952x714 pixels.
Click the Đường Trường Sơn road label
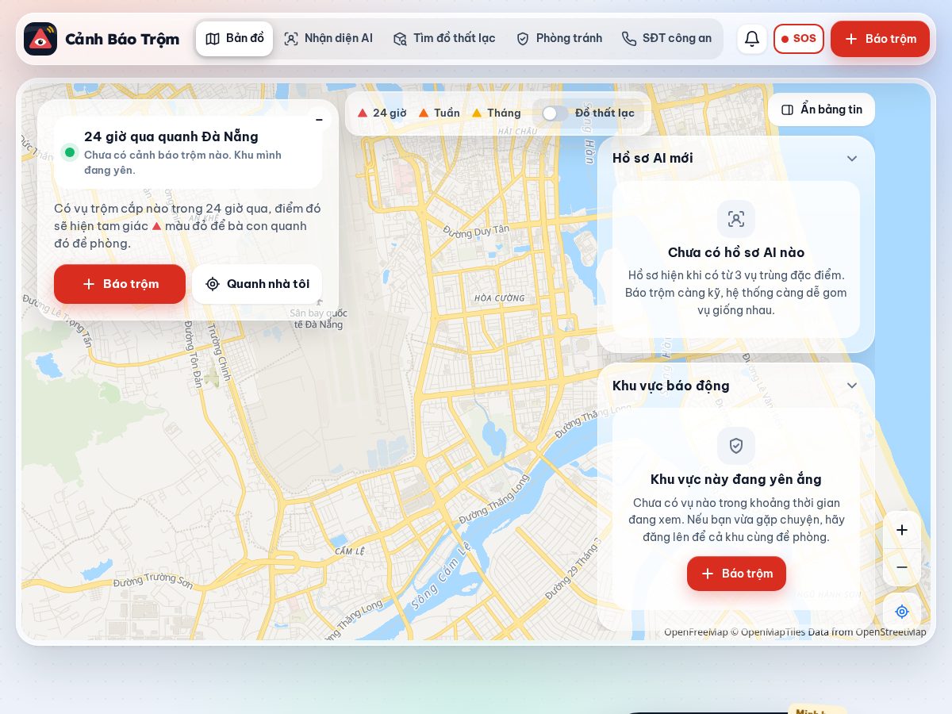(x=153, y=582)
